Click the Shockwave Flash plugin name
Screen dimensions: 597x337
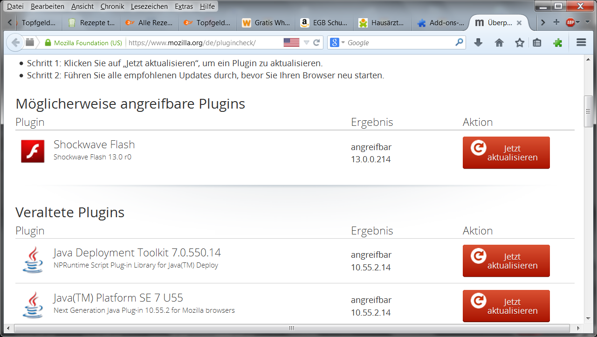click(x=94, y=144)
